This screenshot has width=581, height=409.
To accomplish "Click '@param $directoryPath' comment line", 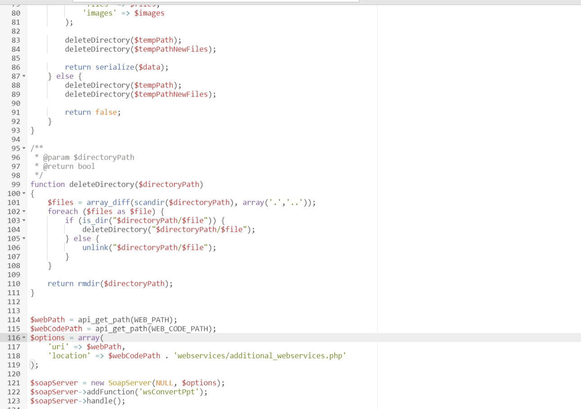I will (85, 157).
